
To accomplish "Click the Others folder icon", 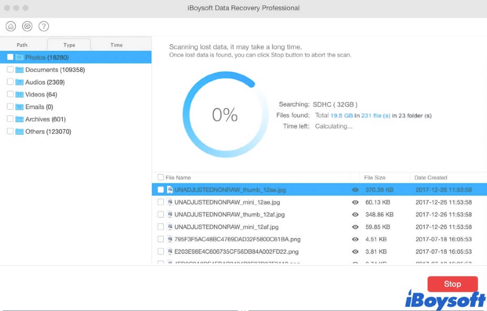I will coord(19,132).
